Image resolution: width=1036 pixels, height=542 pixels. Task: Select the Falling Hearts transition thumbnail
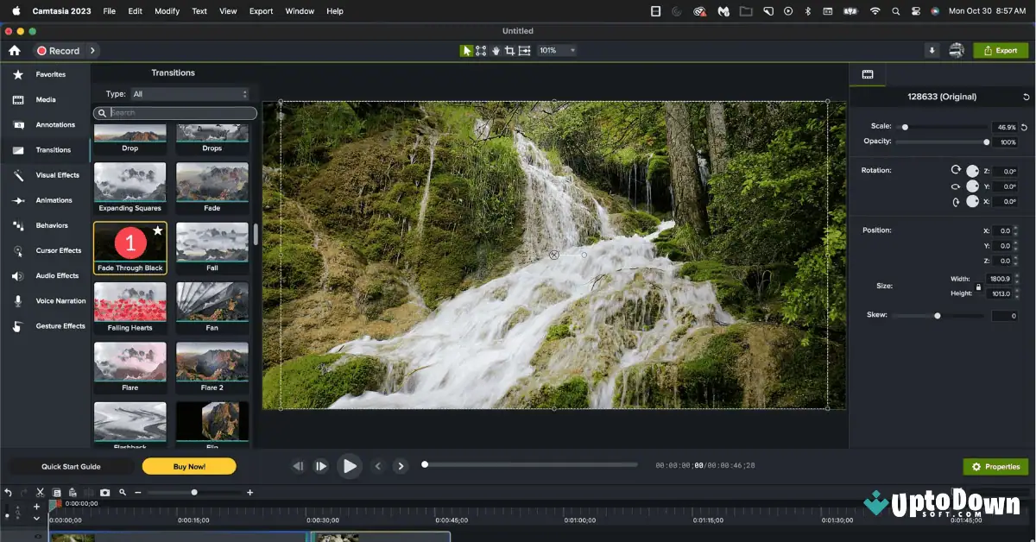click(129, 302)
